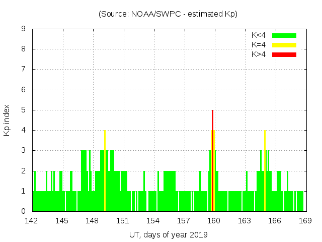Click the green Kp 3 bar near day 147
The width and height of the screenshot is (322, 242).
84,180
